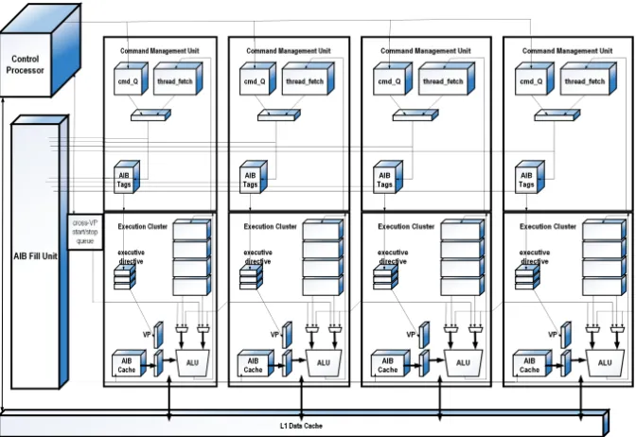This screenshot has height=437, width=636.
Task: Click AIB Cache block in the third lane
Action: (x=391, y=363)
